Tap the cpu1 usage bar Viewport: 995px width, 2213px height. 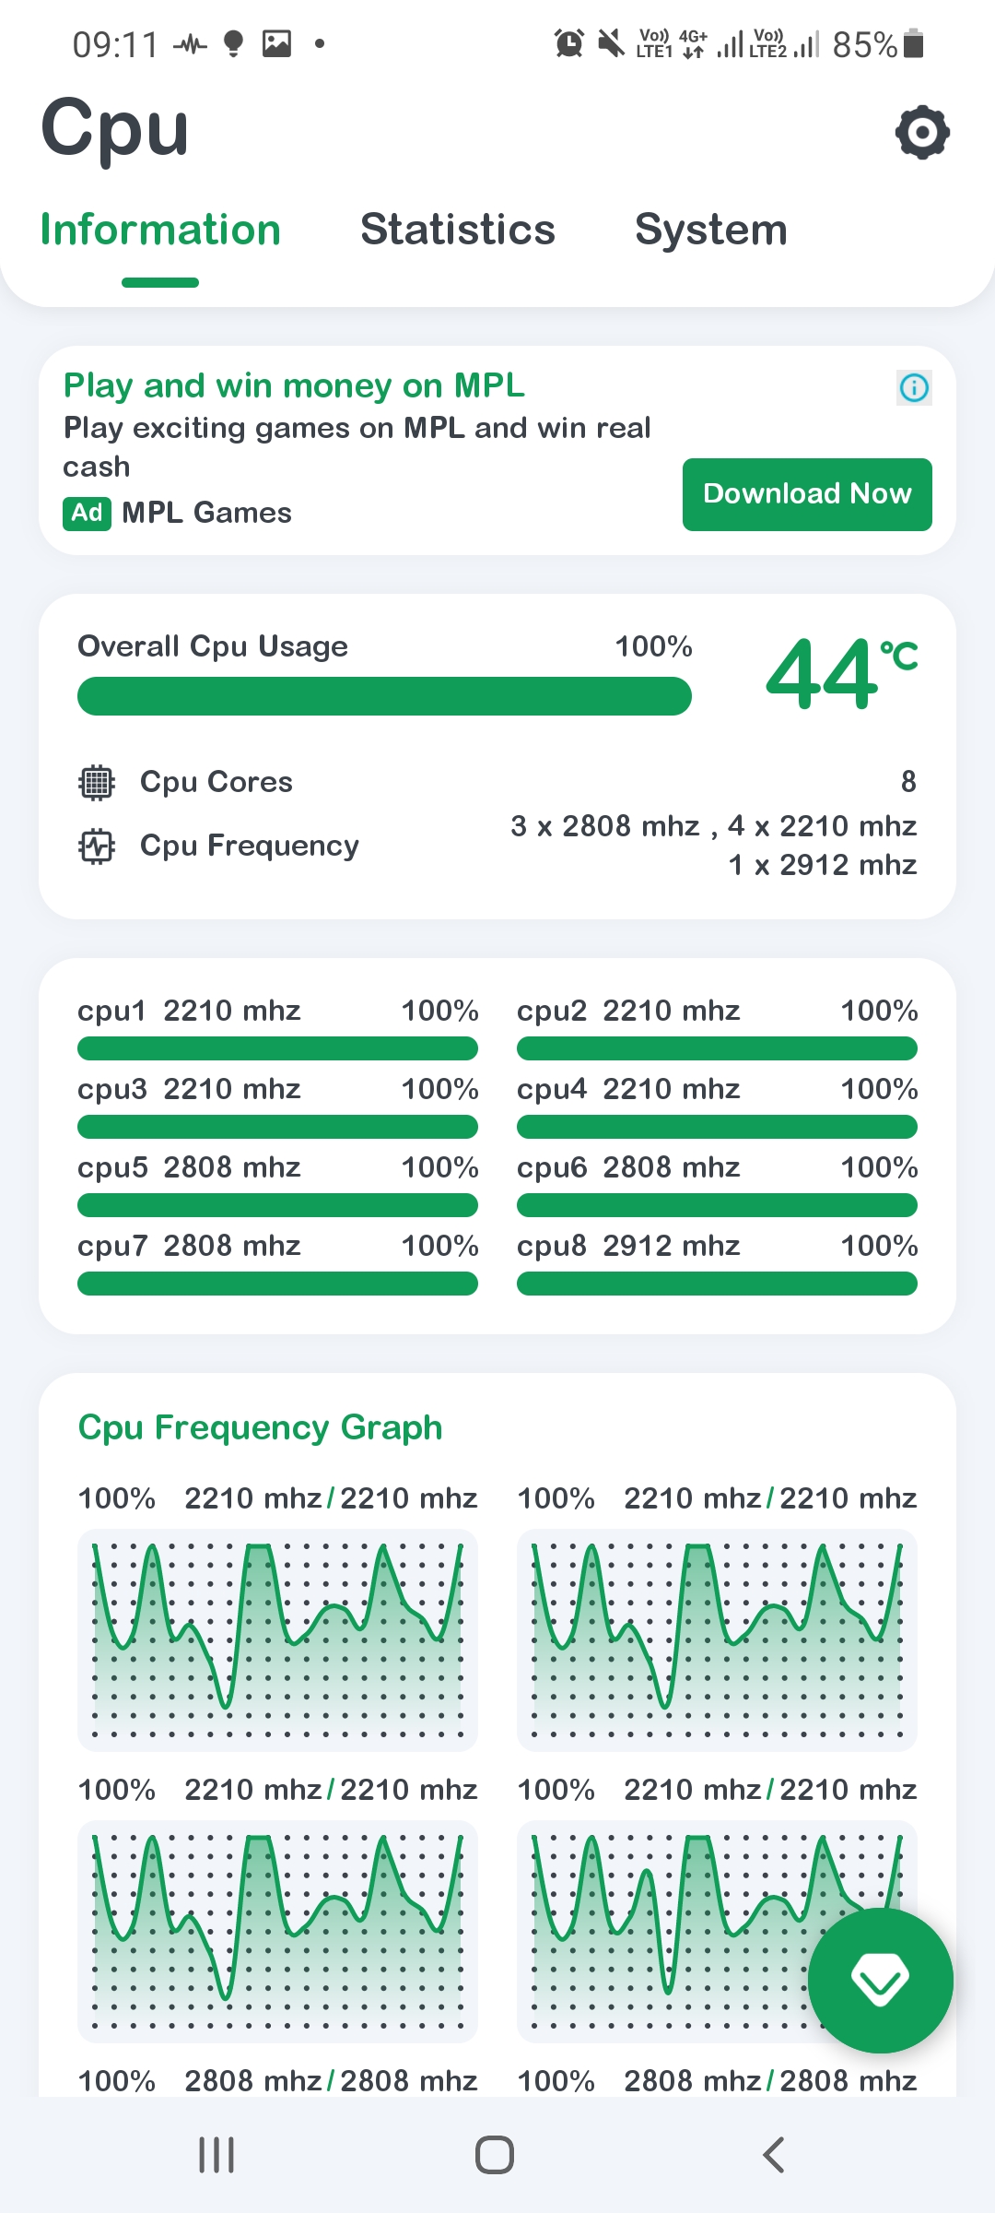point(277,1048)
